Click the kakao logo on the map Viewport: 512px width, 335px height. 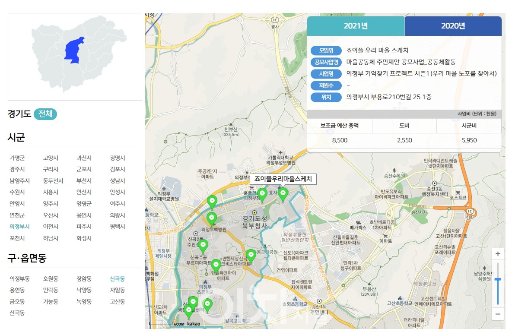pyautogui.click(x=194, y=323)
